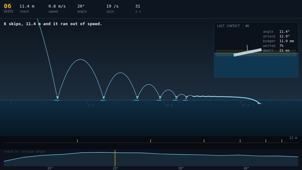Screen dimensions: 302x170
Task: Click the second skip contact marker
Action: click(x=103, y=97)
